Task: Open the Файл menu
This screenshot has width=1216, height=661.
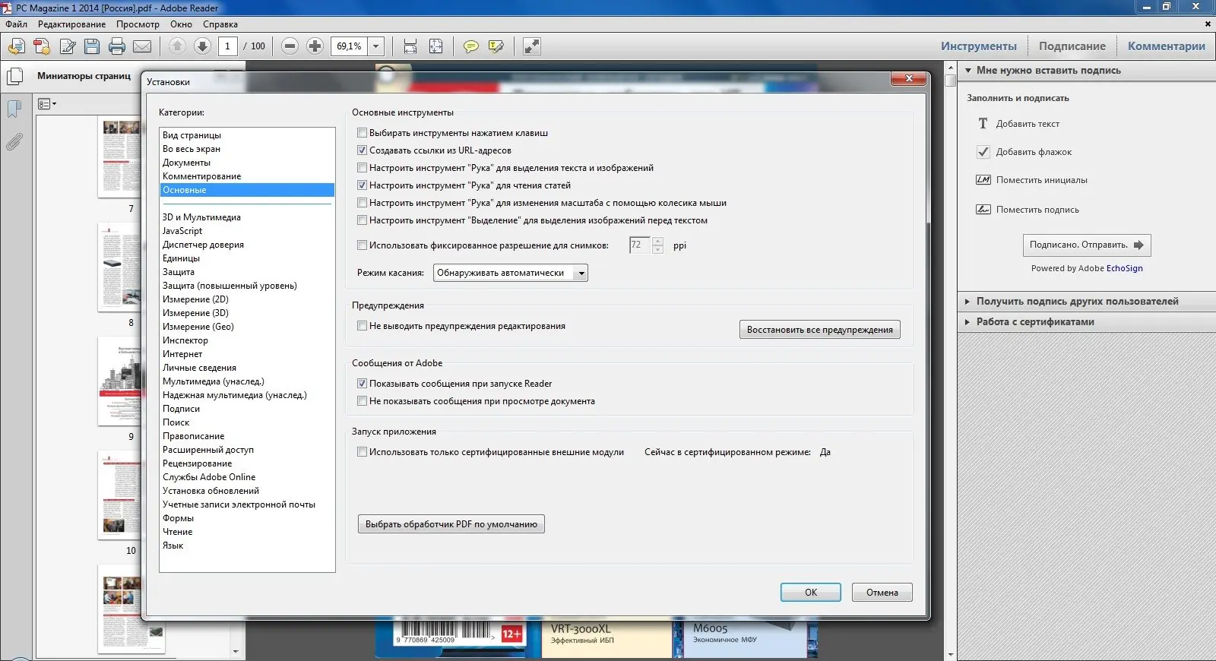Action: [16, 24]
